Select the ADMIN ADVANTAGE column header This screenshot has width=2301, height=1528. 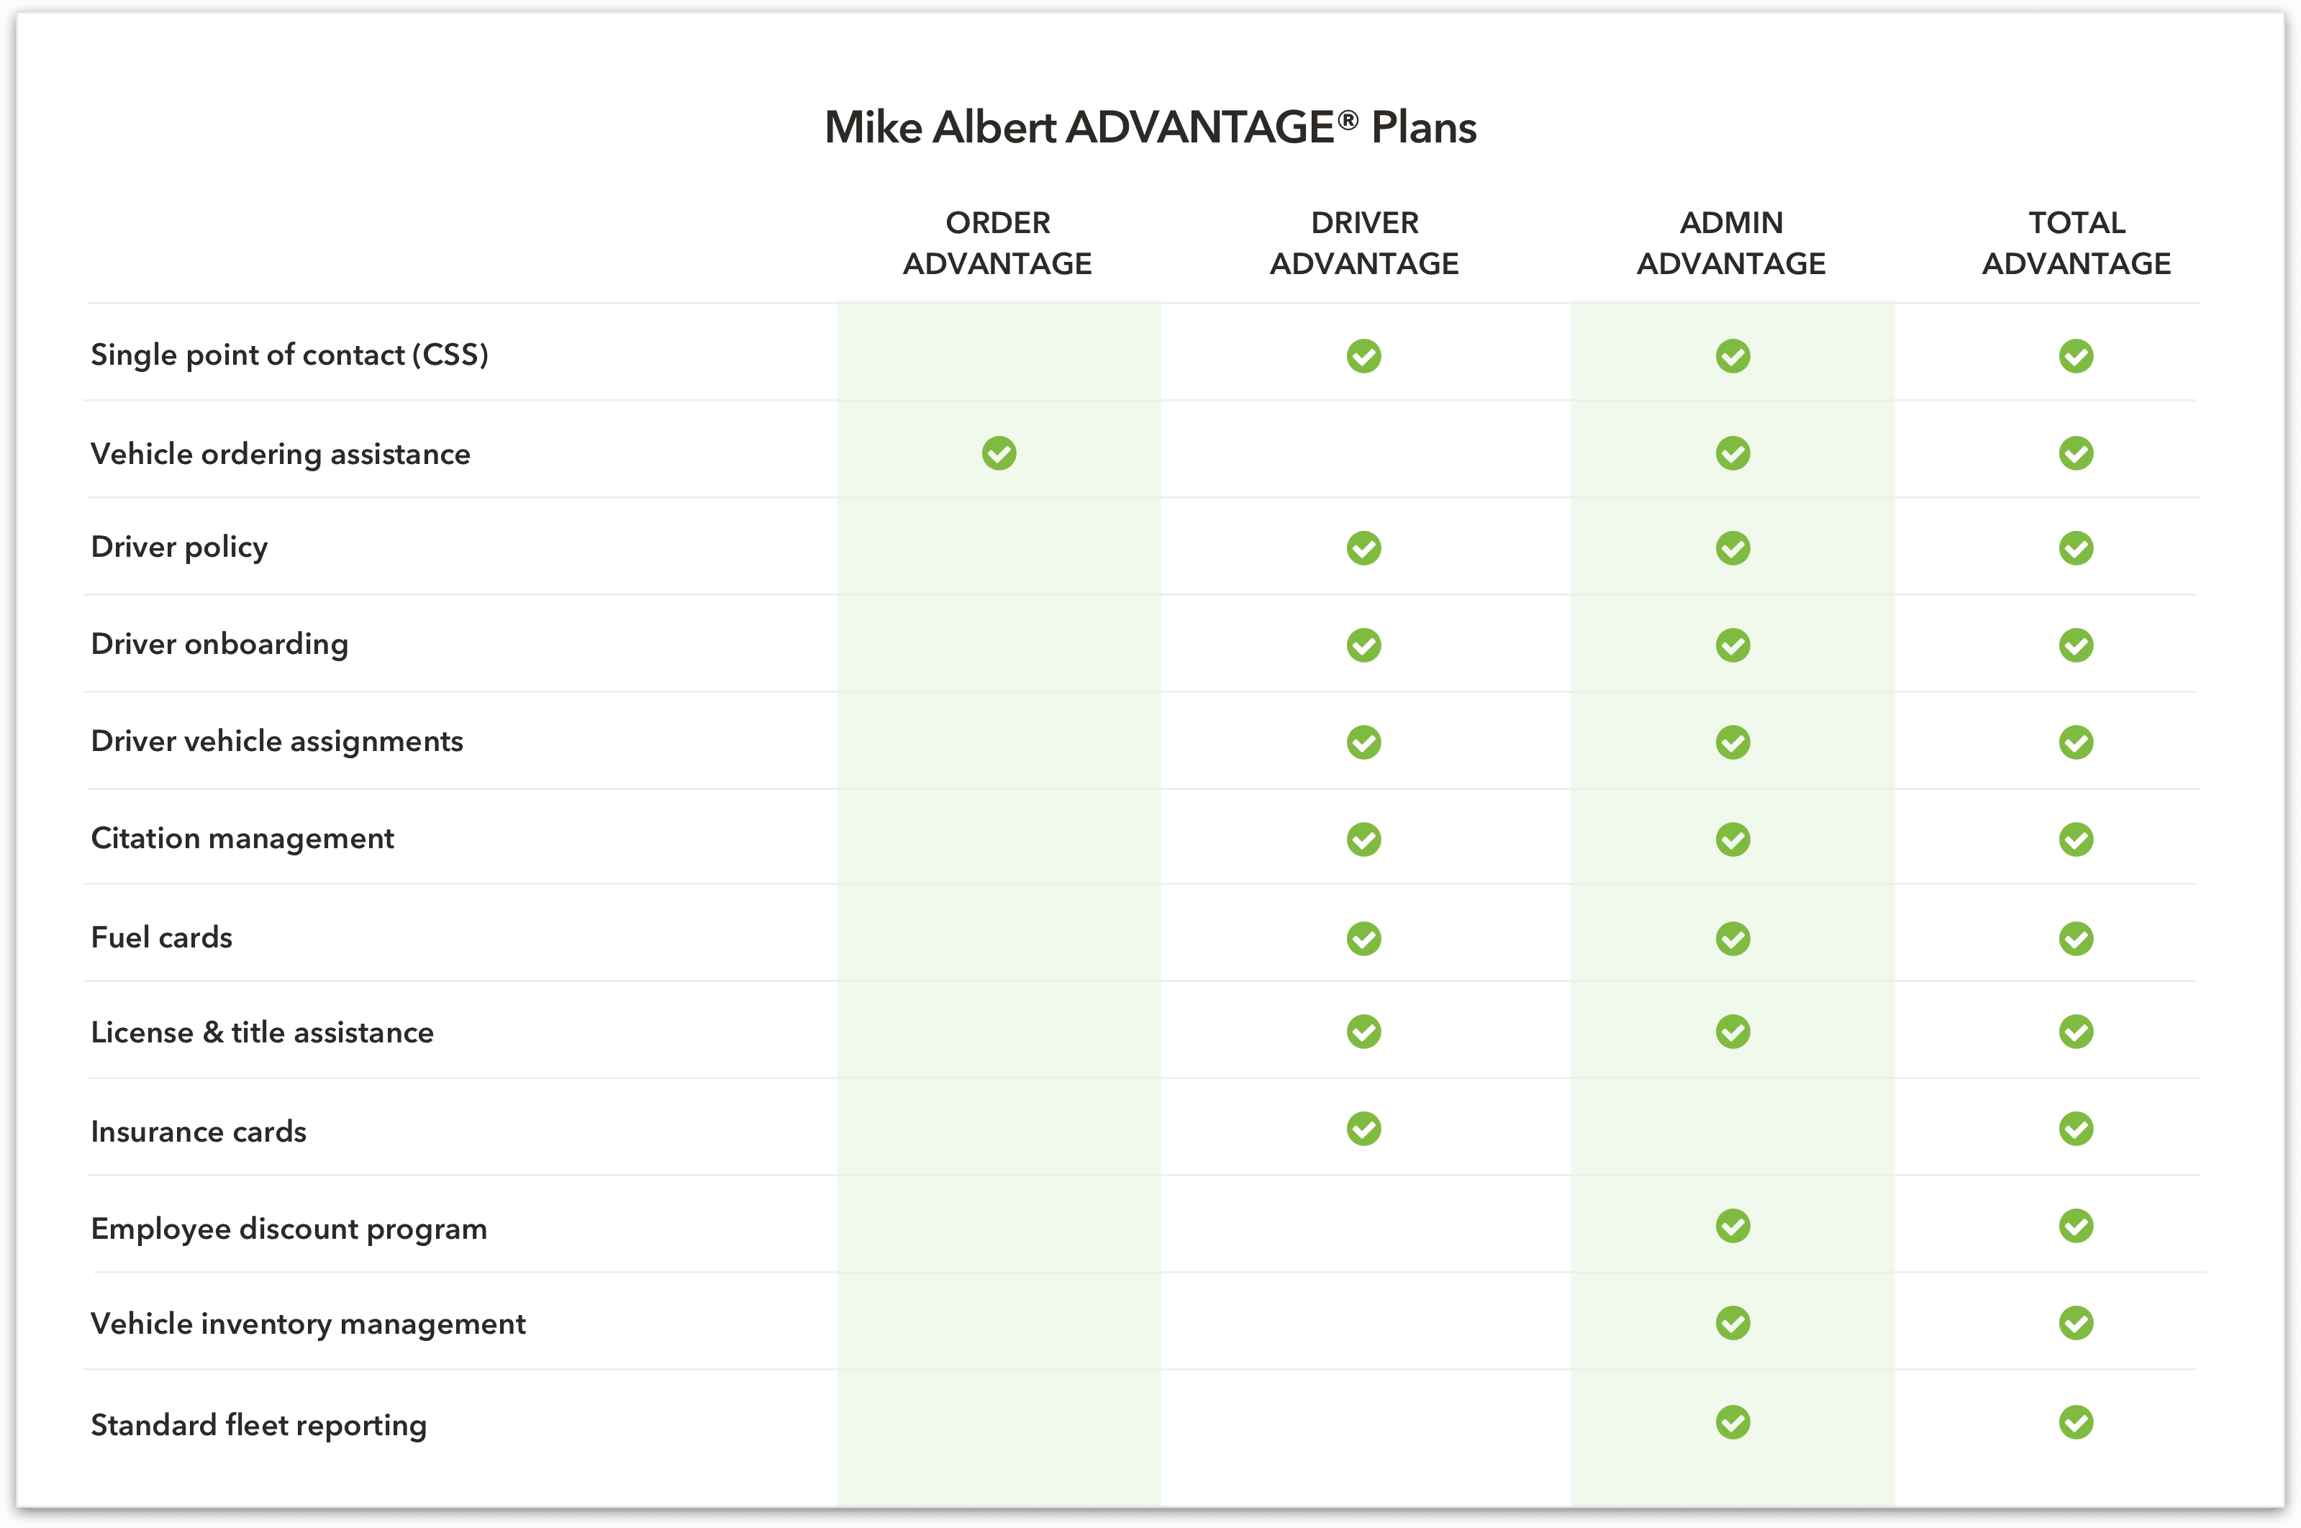coord(1731,242)
